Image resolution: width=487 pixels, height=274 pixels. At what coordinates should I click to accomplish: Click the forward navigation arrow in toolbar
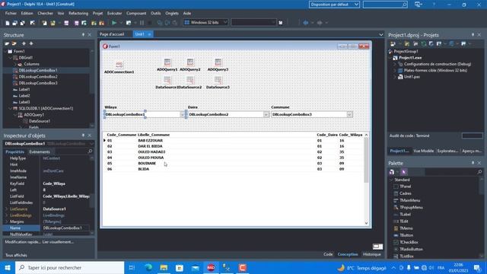[x=320, y=23]
